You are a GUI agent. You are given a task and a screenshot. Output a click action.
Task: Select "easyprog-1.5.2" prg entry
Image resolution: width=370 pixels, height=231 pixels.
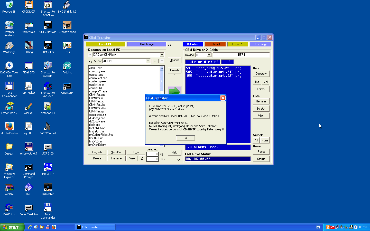pos(214,68)
